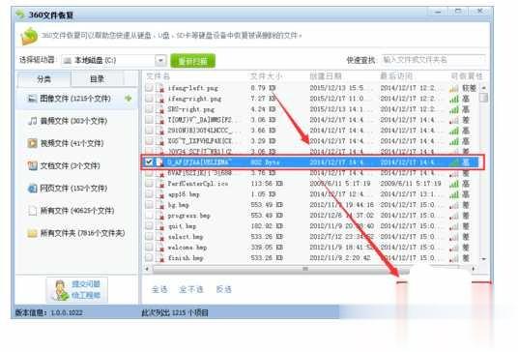This screenshot has height=352, width=518.
Task: Sort by last access column header
Action: coord(396,76)
